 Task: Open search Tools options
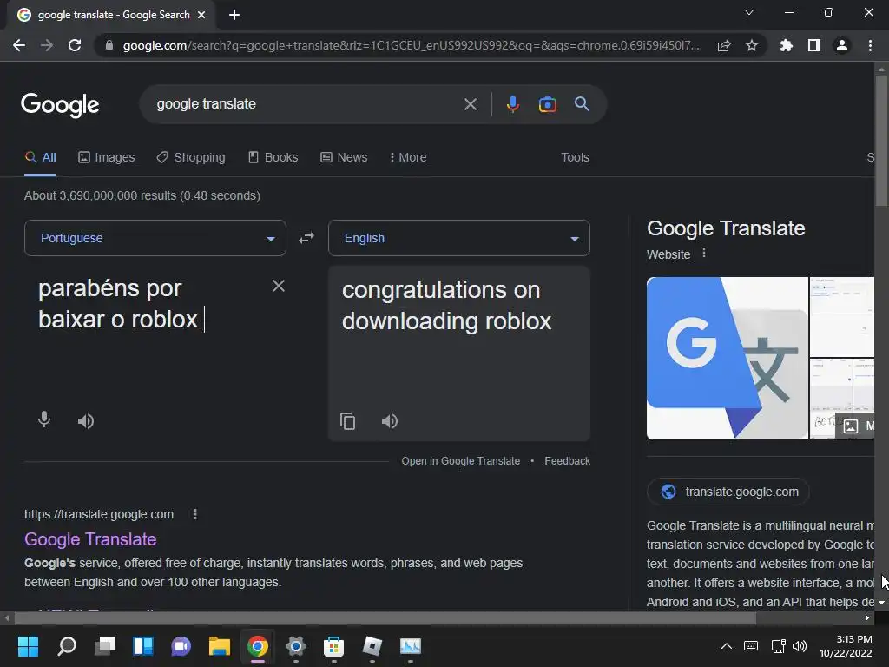(x=575, y=157)
